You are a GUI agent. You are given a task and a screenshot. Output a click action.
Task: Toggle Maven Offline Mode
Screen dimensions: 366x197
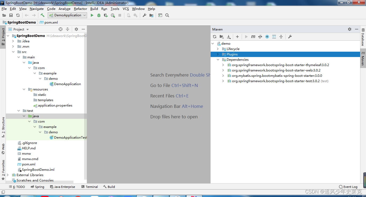click(260, 37)
